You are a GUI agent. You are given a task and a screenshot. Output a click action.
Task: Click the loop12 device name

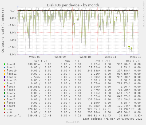tap(12, 77)
